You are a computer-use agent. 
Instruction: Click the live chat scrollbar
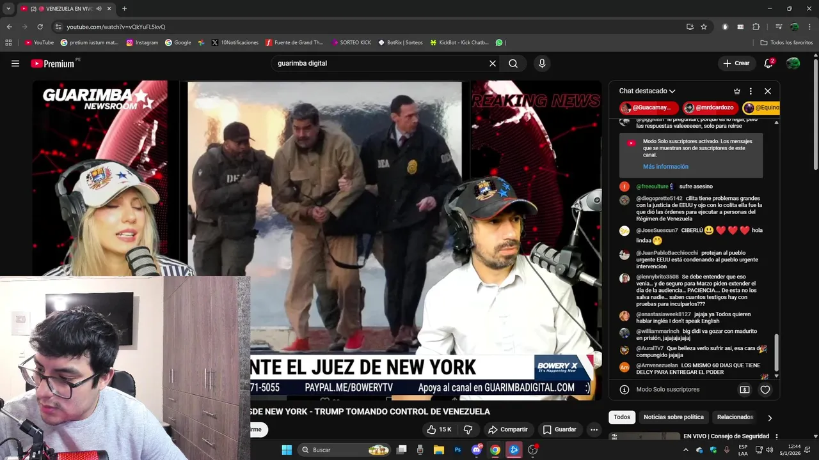tap(776, 353)
